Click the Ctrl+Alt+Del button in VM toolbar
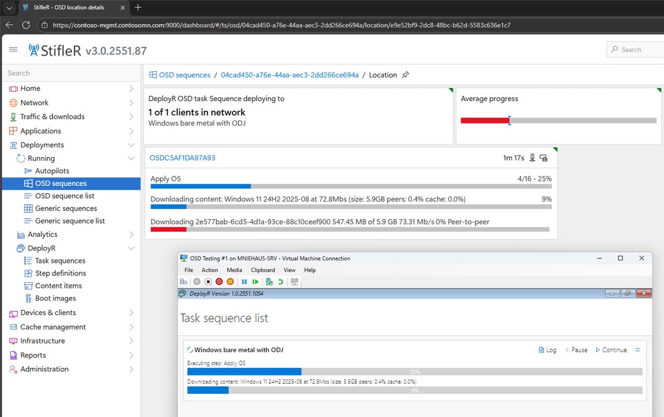This screenshot has height=417, width=664. pyautogui.click(x=183, y=282)
